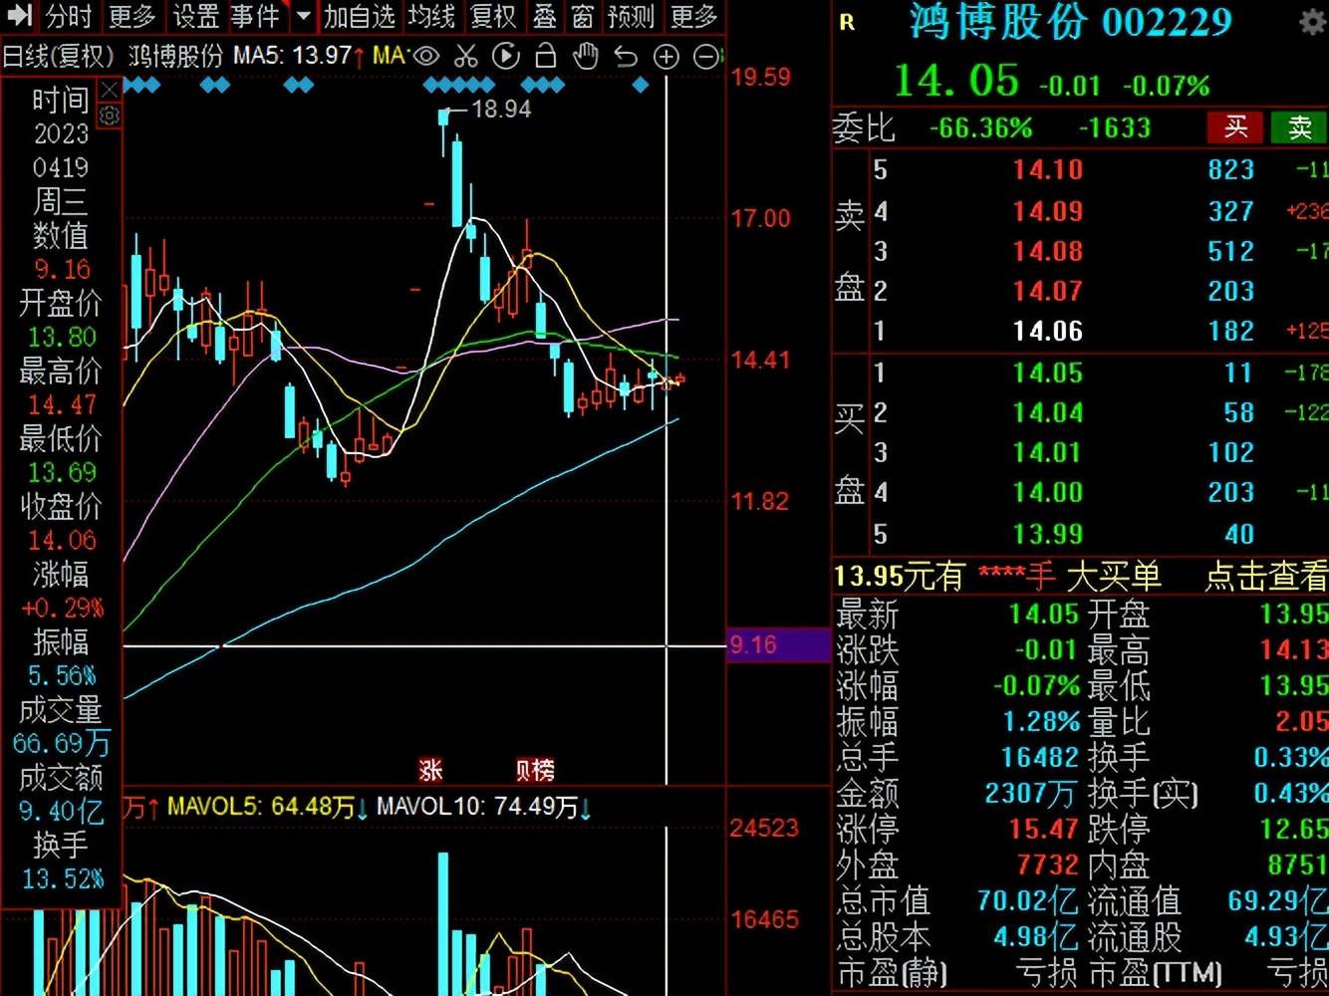This screenshot has width=1329, height=996.
Task: Click the 13.95元有 大买单 alert text
Action: (x=997, y=576)
